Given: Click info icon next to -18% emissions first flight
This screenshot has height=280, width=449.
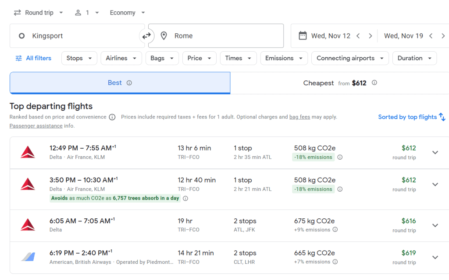Looking at the screenshot, I should [340, 157].
